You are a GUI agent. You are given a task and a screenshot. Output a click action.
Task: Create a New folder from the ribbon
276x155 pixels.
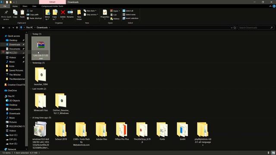point(79,15)
